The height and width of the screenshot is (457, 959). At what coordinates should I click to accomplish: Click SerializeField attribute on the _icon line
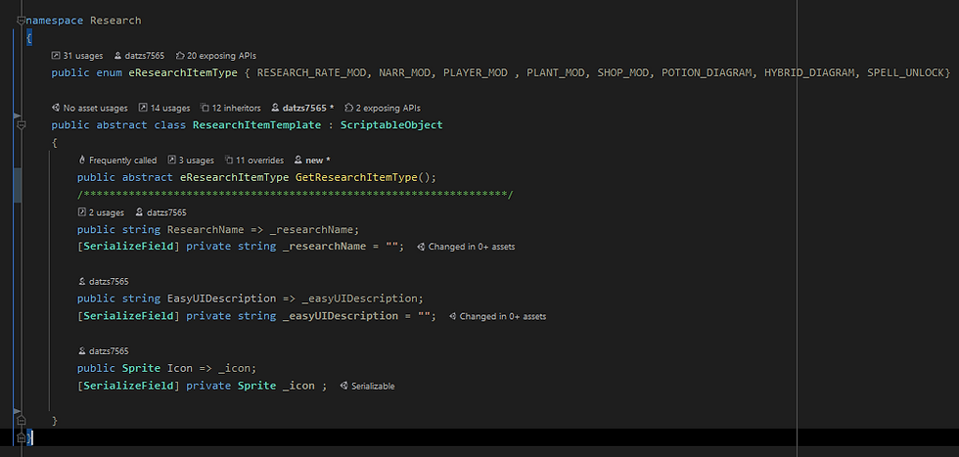click(x=128, y=386)
